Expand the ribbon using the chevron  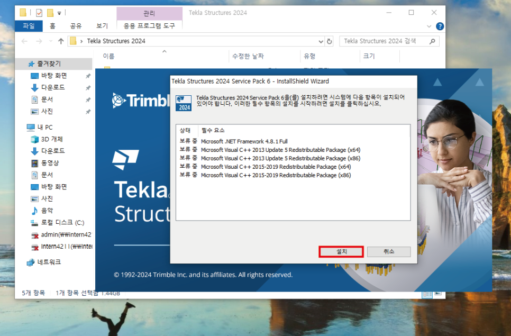429,26
